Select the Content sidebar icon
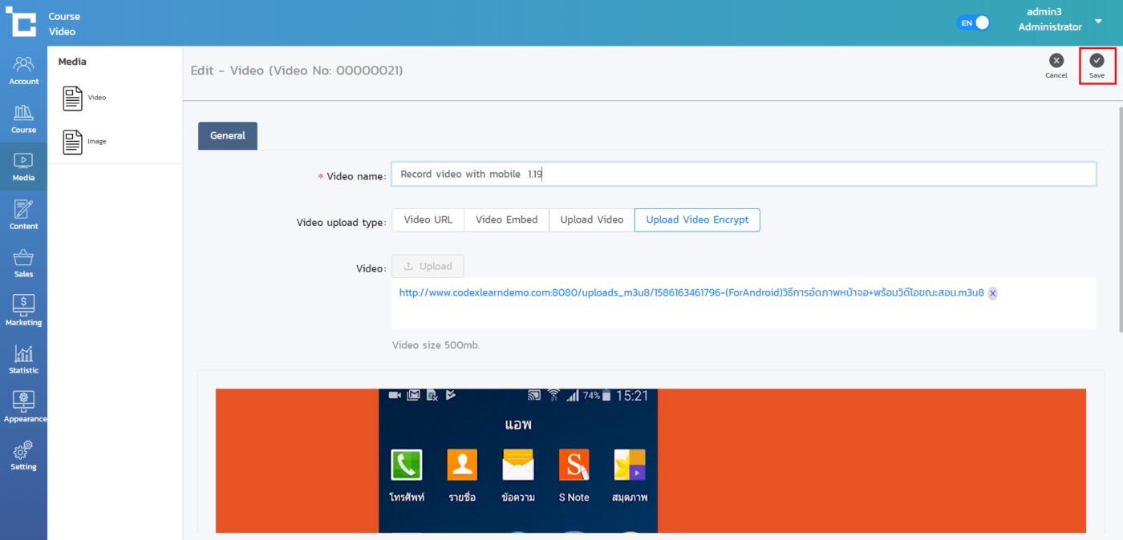This screenshot has height=540, width=1123. click(23, 215)
